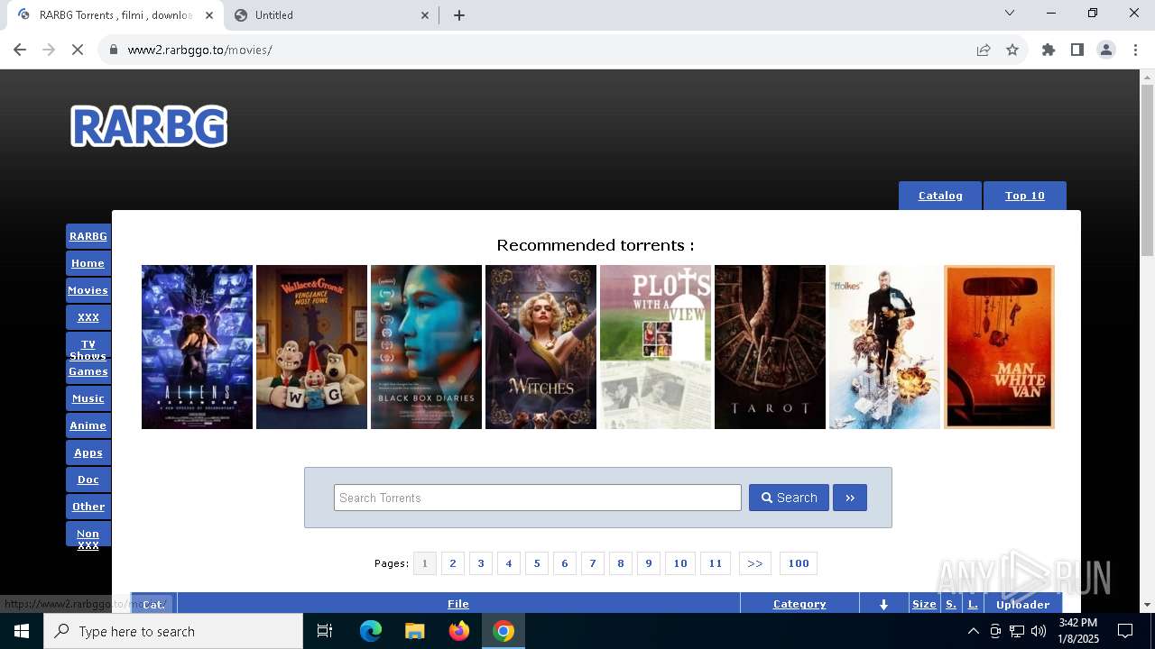Viewport: 1155px width, 649px height.
Task: Open the volume control in system tray
Action: coord(1039,631)
